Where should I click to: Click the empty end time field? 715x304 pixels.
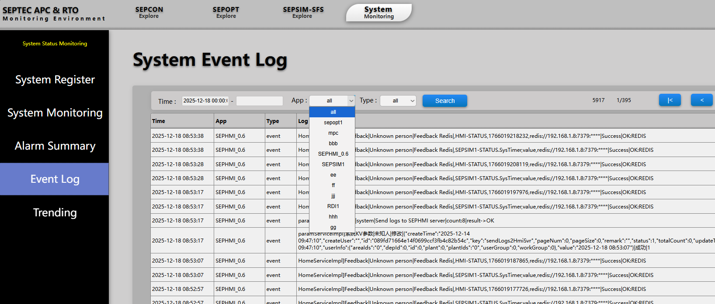coord(259,101)
